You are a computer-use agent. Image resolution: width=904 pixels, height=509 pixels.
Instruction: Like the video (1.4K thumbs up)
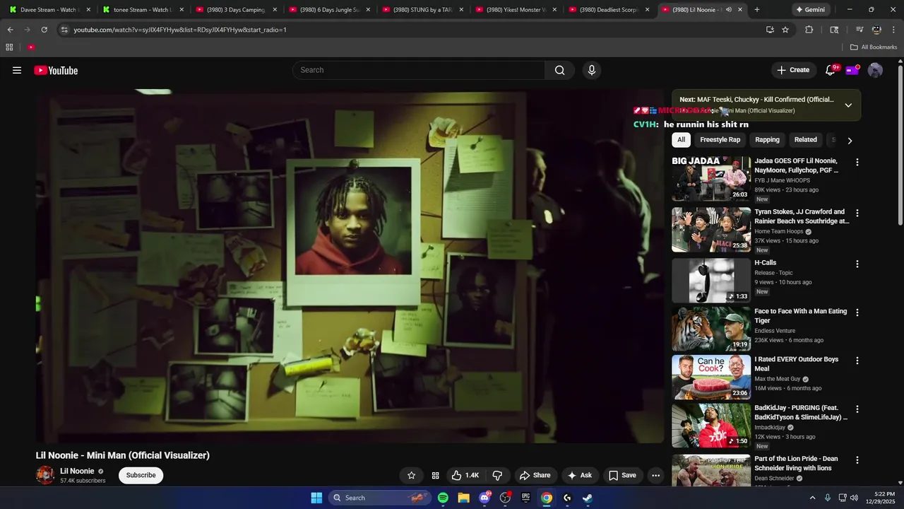click(465, 475)
